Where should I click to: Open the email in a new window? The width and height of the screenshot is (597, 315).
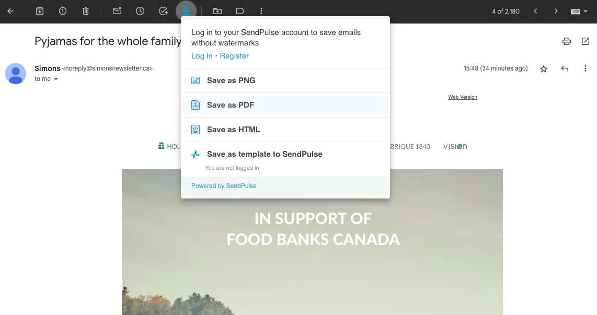[585, 41]
